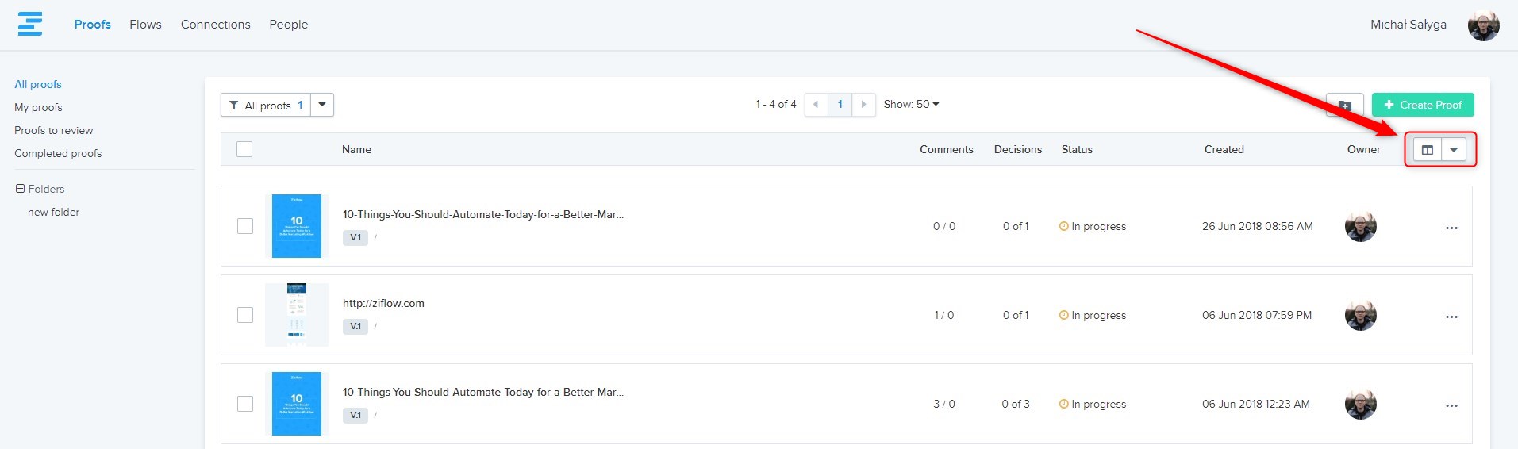Open Proofs to review in sidebar

(53, 130)
